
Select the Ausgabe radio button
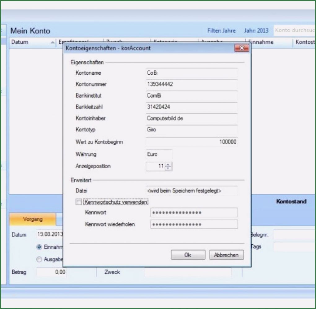coord(39,260)
